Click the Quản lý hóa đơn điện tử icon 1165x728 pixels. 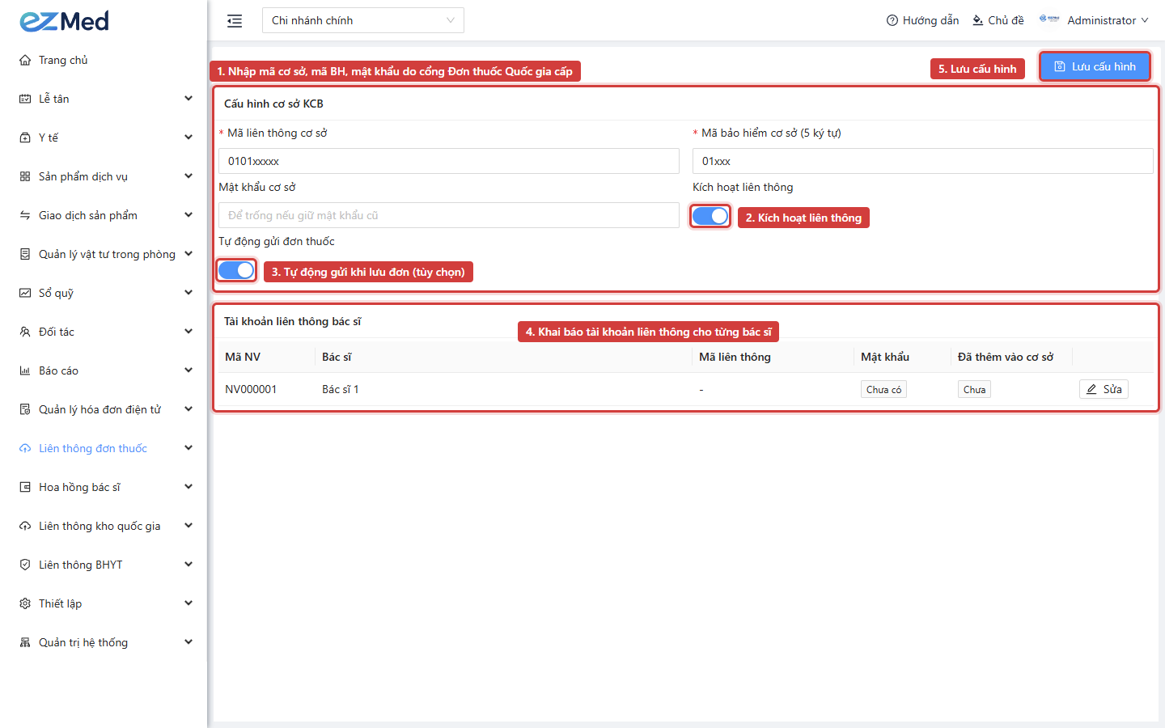click(25, 409)
